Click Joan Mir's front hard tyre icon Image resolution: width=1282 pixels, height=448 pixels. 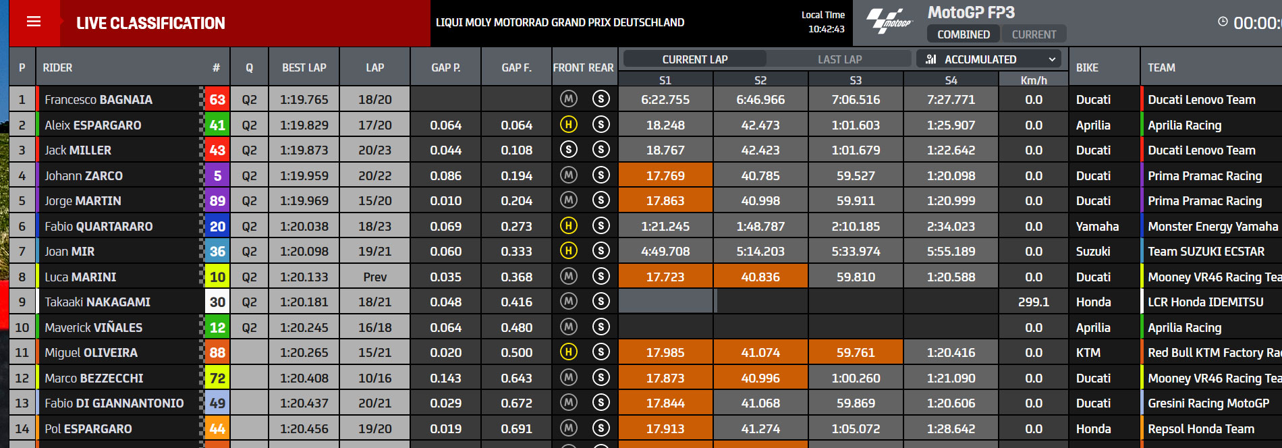(569, 251)
